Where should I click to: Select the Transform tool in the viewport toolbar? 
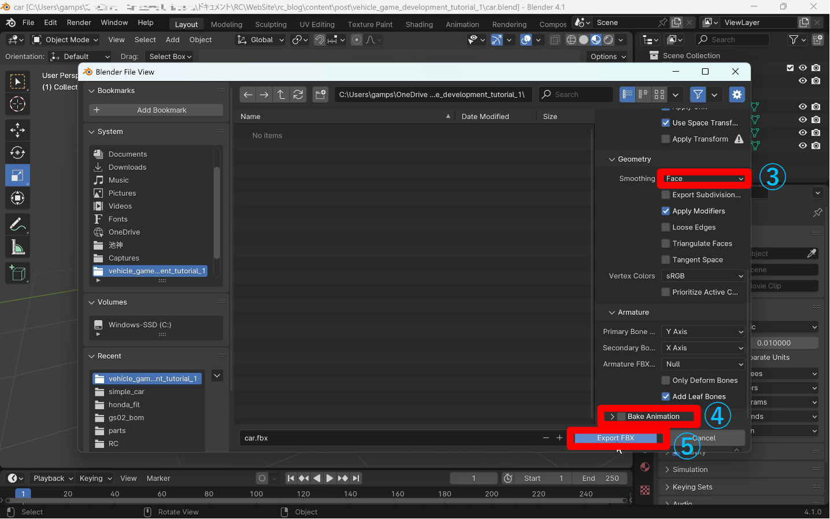coord(17,198)
